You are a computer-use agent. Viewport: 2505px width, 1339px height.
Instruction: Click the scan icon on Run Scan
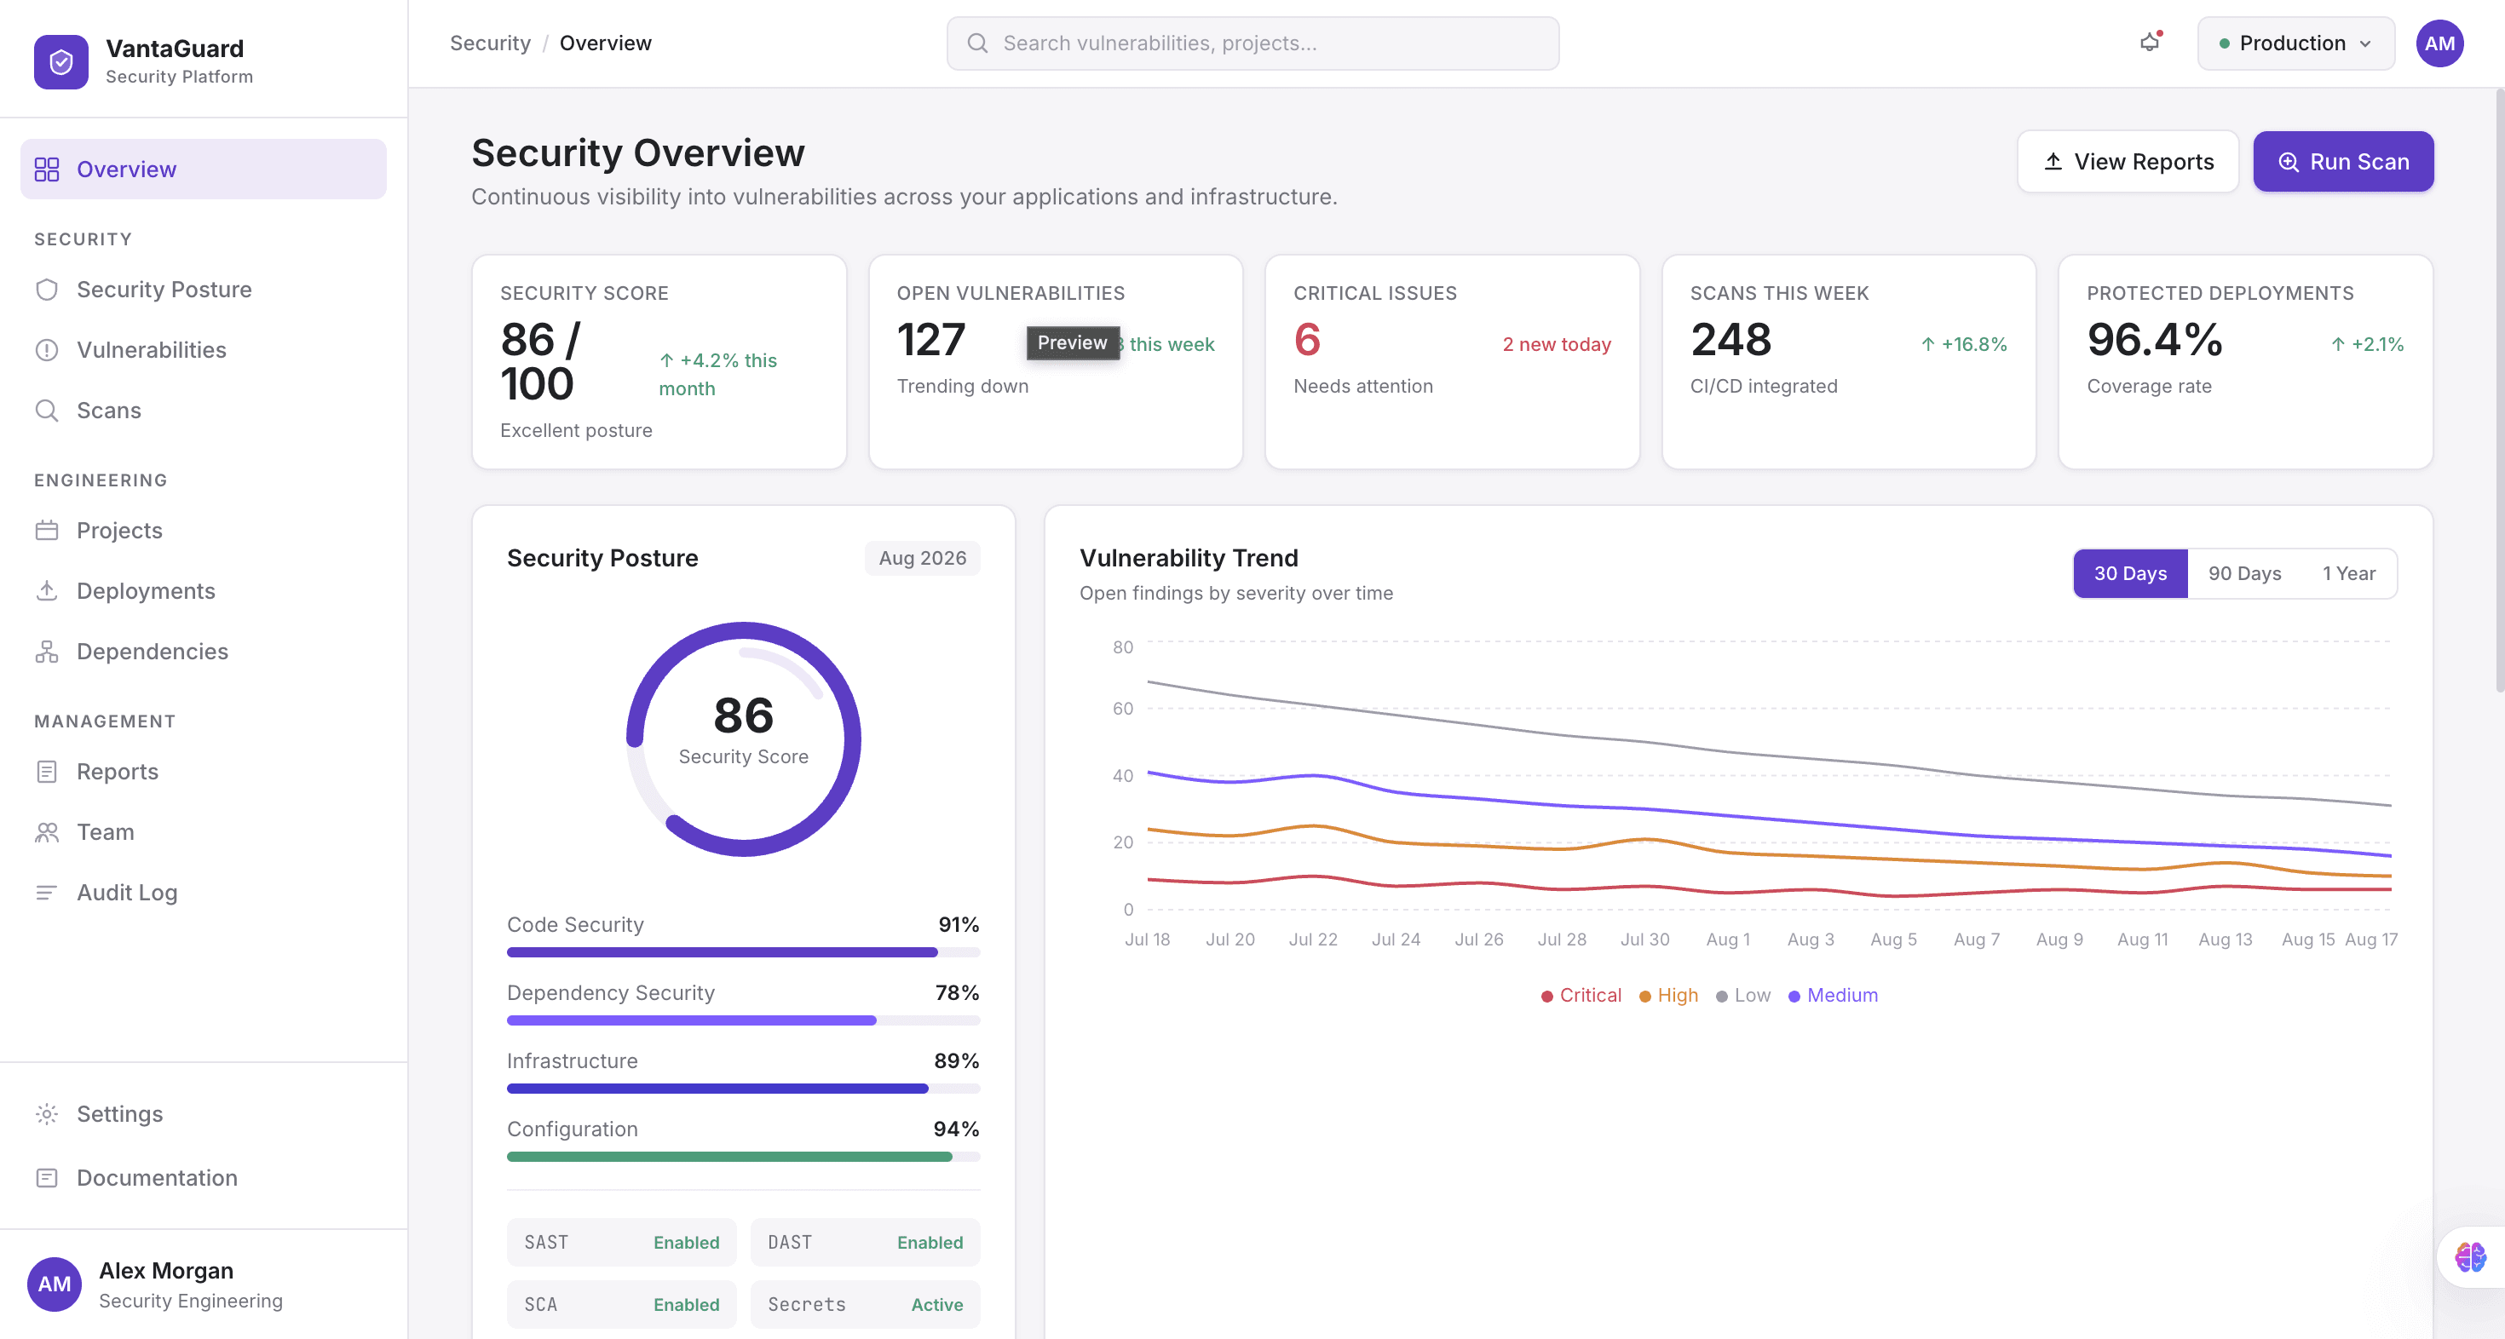pyautogui.click(x=2288, y=162)
